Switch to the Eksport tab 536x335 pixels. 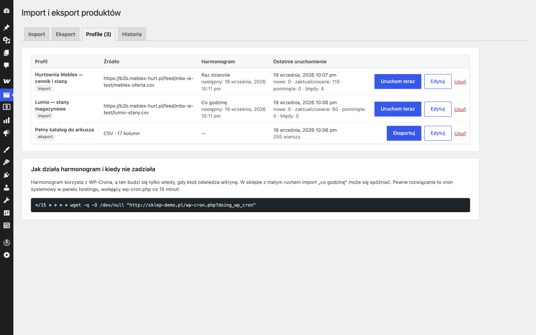tap(66, 34)
